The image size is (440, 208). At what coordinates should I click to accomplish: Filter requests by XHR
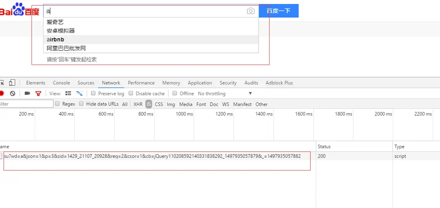[138, 104]
